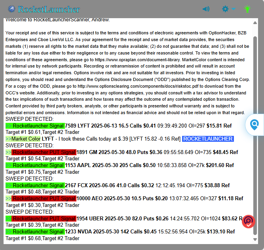The height and width of the screenshot is (250, 264).
Task: Click '[LYFT 15.82 -0.16 Ref]' text
Action: tap(155, 139)
